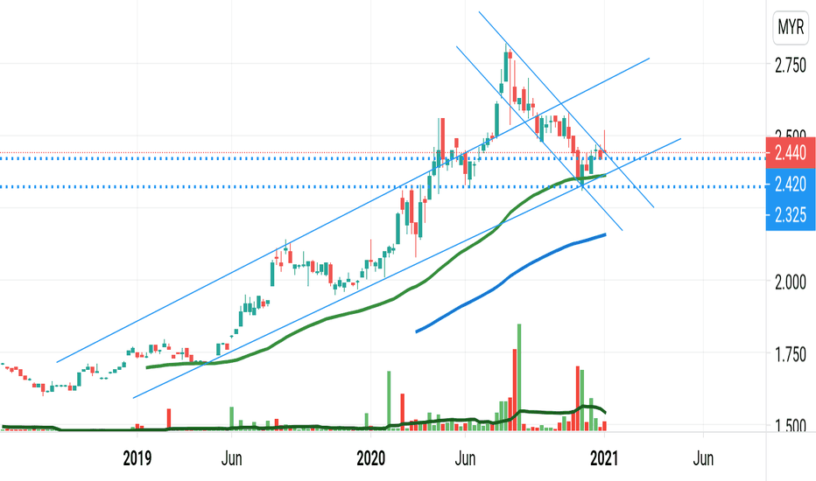
Task: Click the Jun label between 2019 and 2020
Action: (x=231, y=458)
